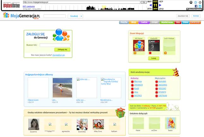Open the Barcelona/La Sagrada Familia album
The height and width of the screenshot is (137, 204).
click(x=111, y=88)
